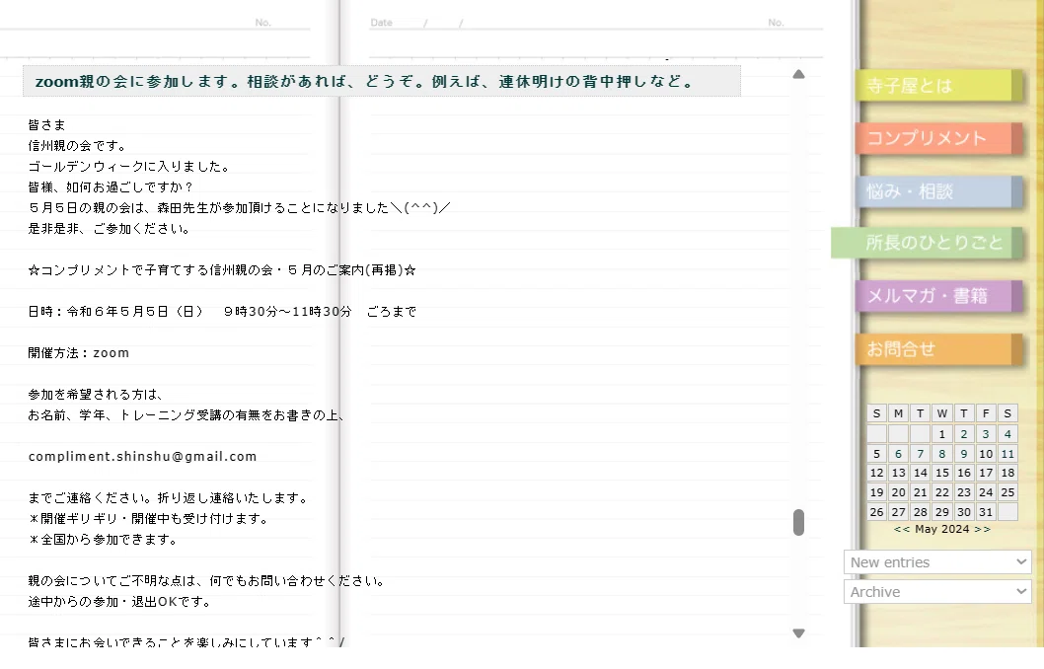
Task: Click the line 信州親の会です。
Action: 77,146
